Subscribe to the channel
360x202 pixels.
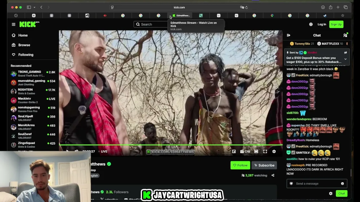pos(264,165)
